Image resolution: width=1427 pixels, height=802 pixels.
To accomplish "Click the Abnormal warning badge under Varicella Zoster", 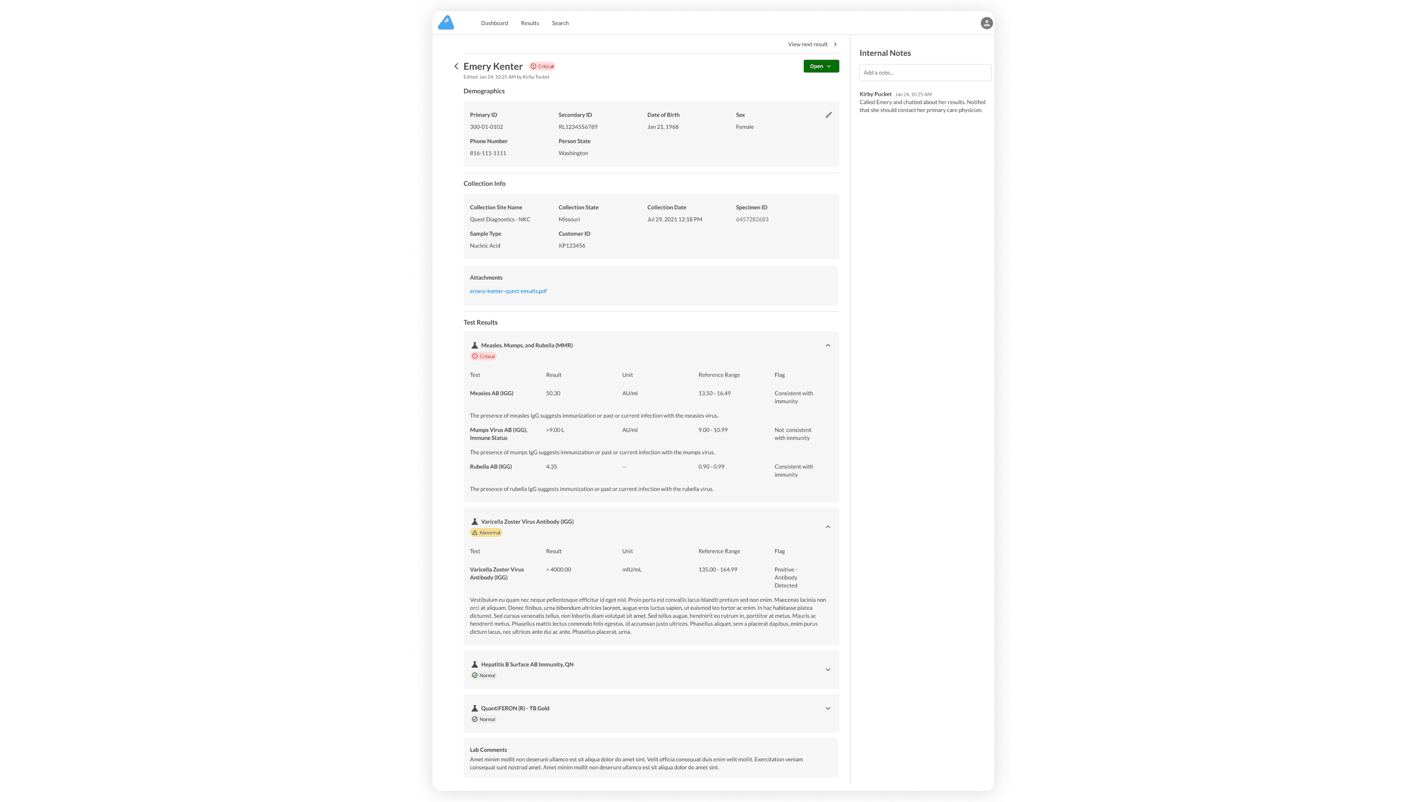I will 486,532.
